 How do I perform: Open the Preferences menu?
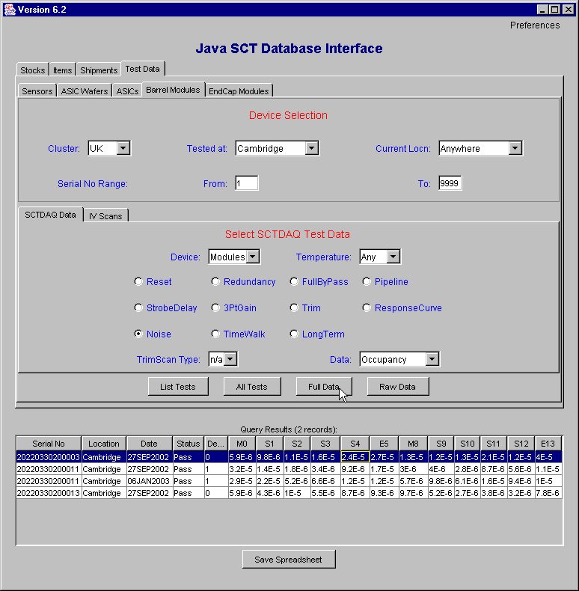click(x=535, y=25)
